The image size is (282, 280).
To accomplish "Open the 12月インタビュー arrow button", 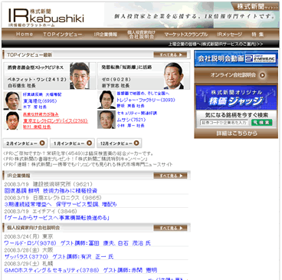I will point(120,143).
